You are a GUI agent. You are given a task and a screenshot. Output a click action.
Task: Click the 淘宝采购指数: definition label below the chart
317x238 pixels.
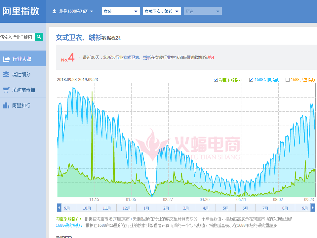(x=69, y=219)
